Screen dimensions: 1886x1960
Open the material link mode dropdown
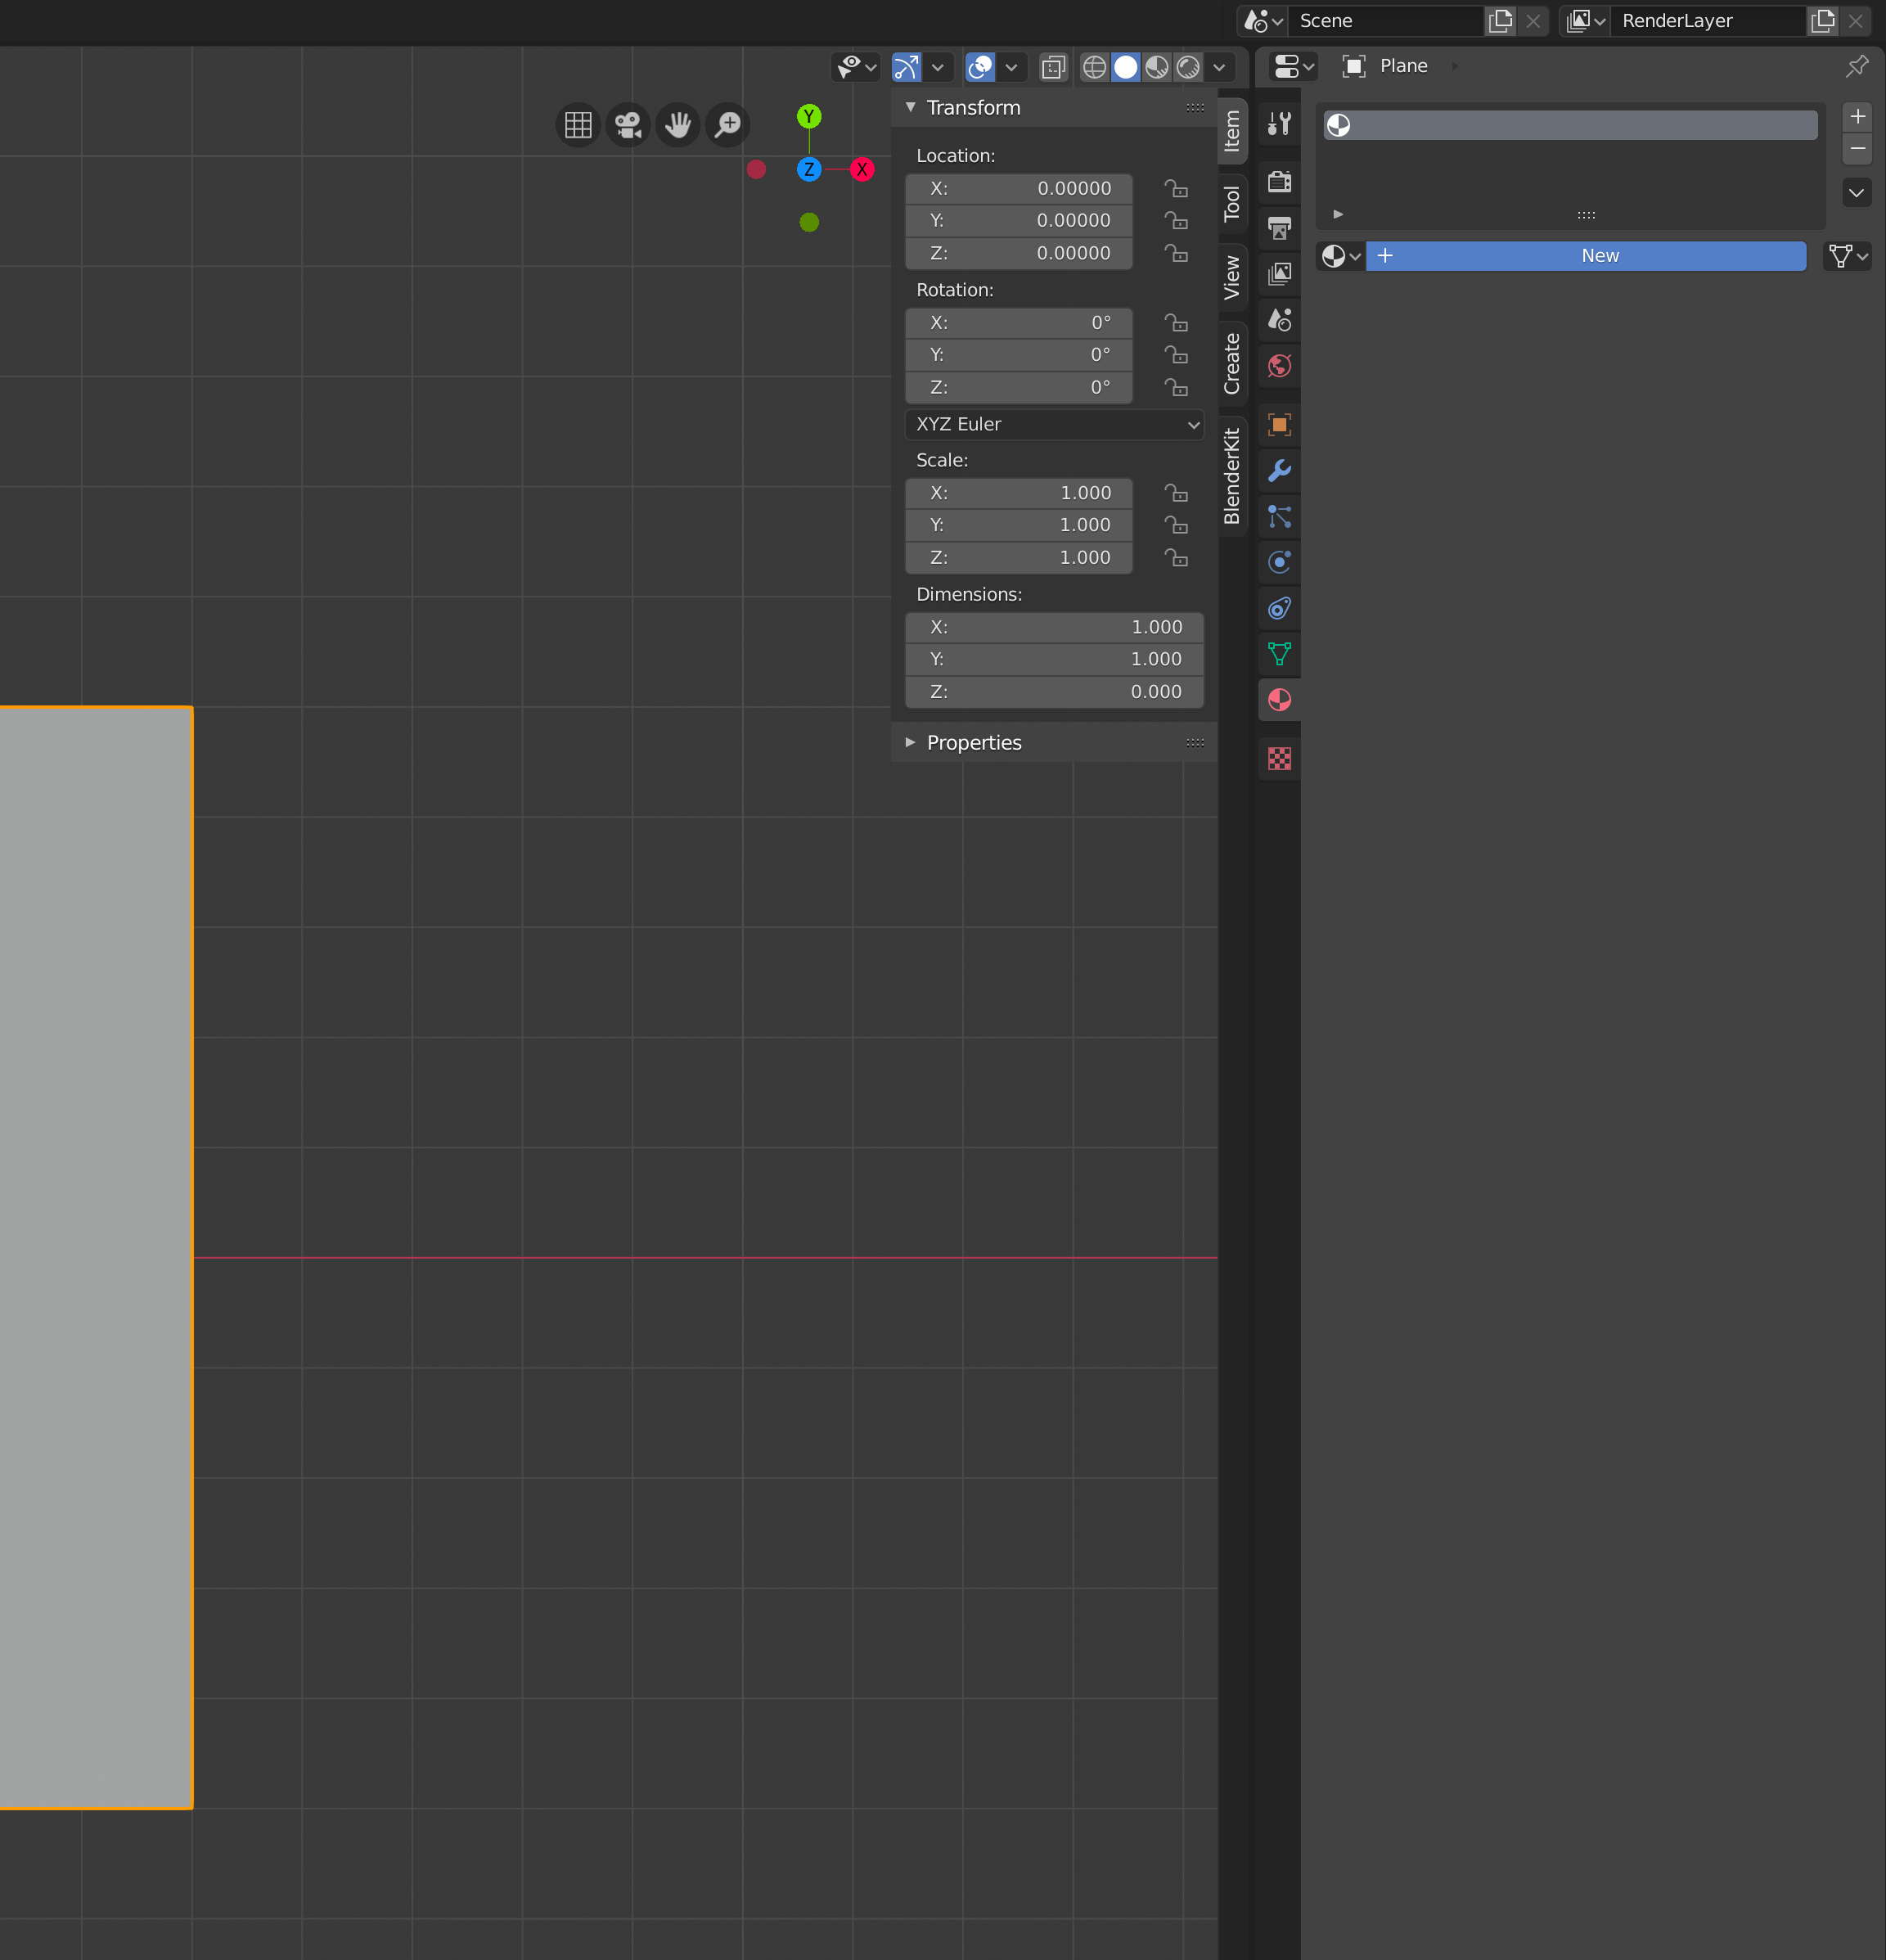click(1847, 256)
